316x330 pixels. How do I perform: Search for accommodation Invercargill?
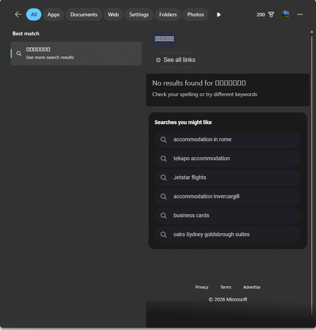(228, 196)
